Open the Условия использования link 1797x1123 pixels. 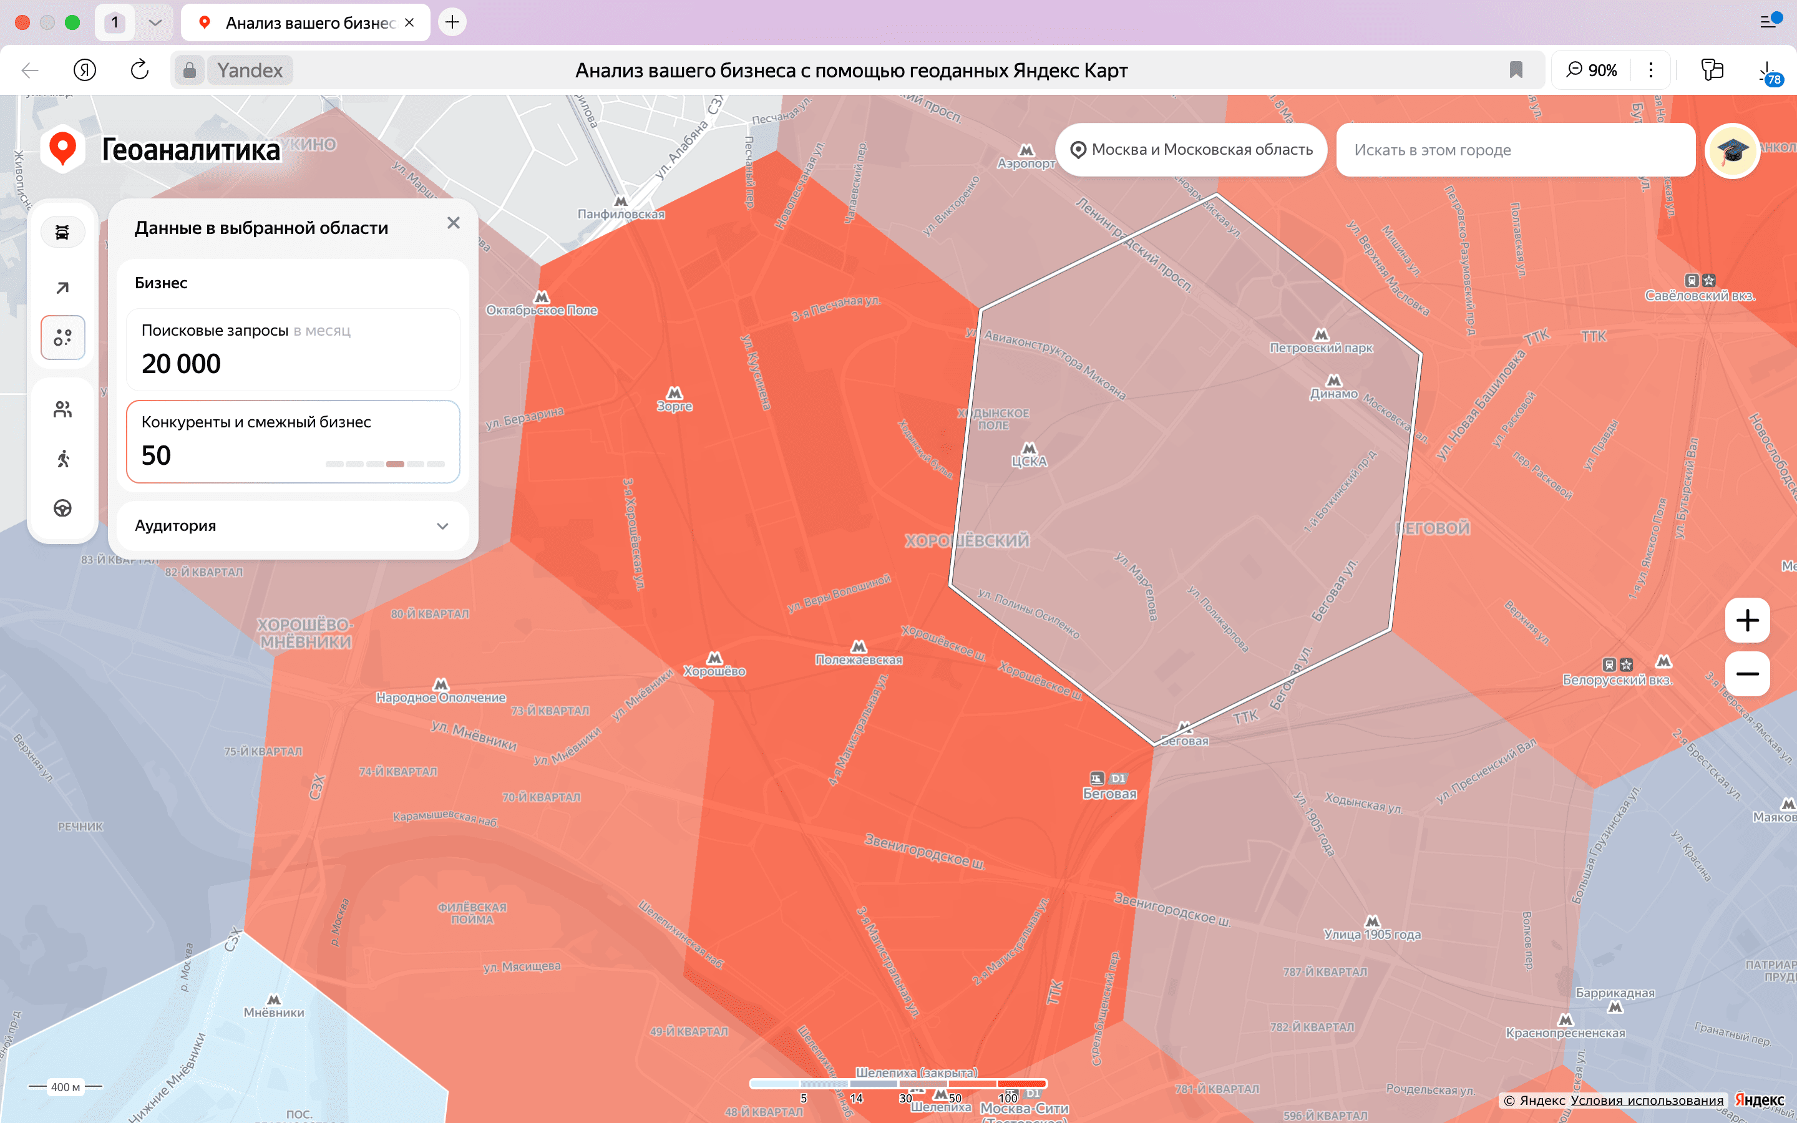(x=1646, y=1100)
